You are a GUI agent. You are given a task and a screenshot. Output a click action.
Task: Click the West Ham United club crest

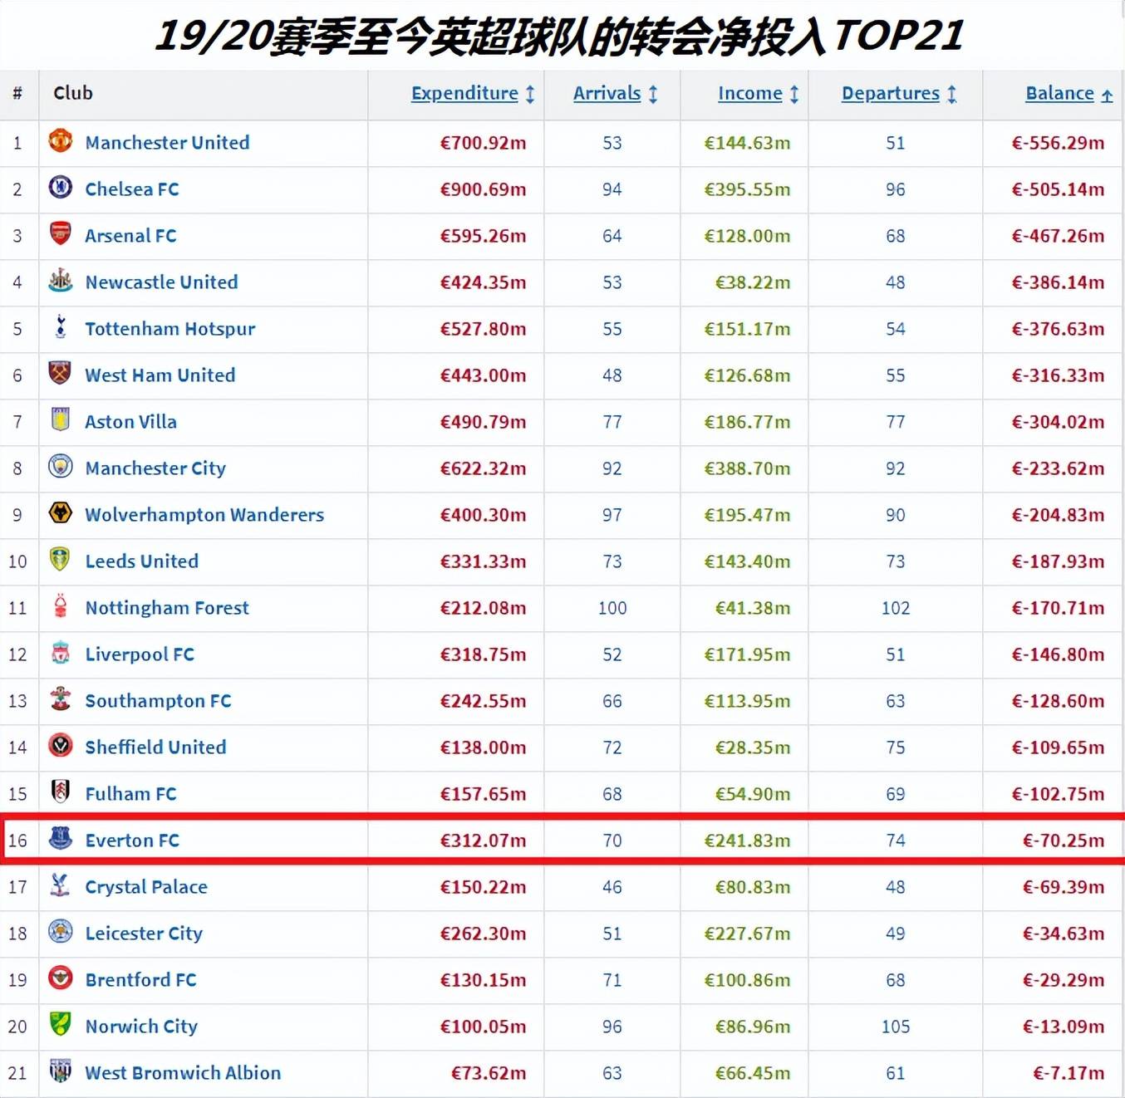[60, 373]
